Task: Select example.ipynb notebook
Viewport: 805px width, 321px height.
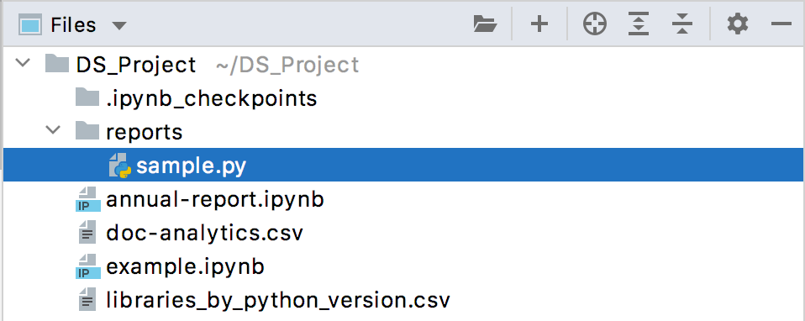Action: tap(185, 267)
